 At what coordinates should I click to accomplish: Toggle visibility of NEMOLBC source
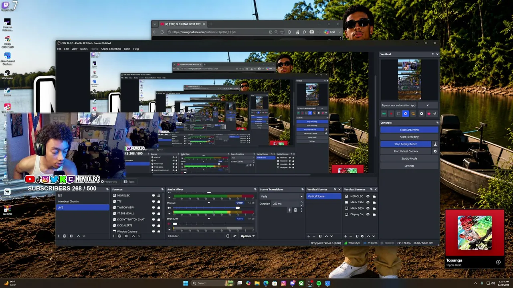(153, 196)
